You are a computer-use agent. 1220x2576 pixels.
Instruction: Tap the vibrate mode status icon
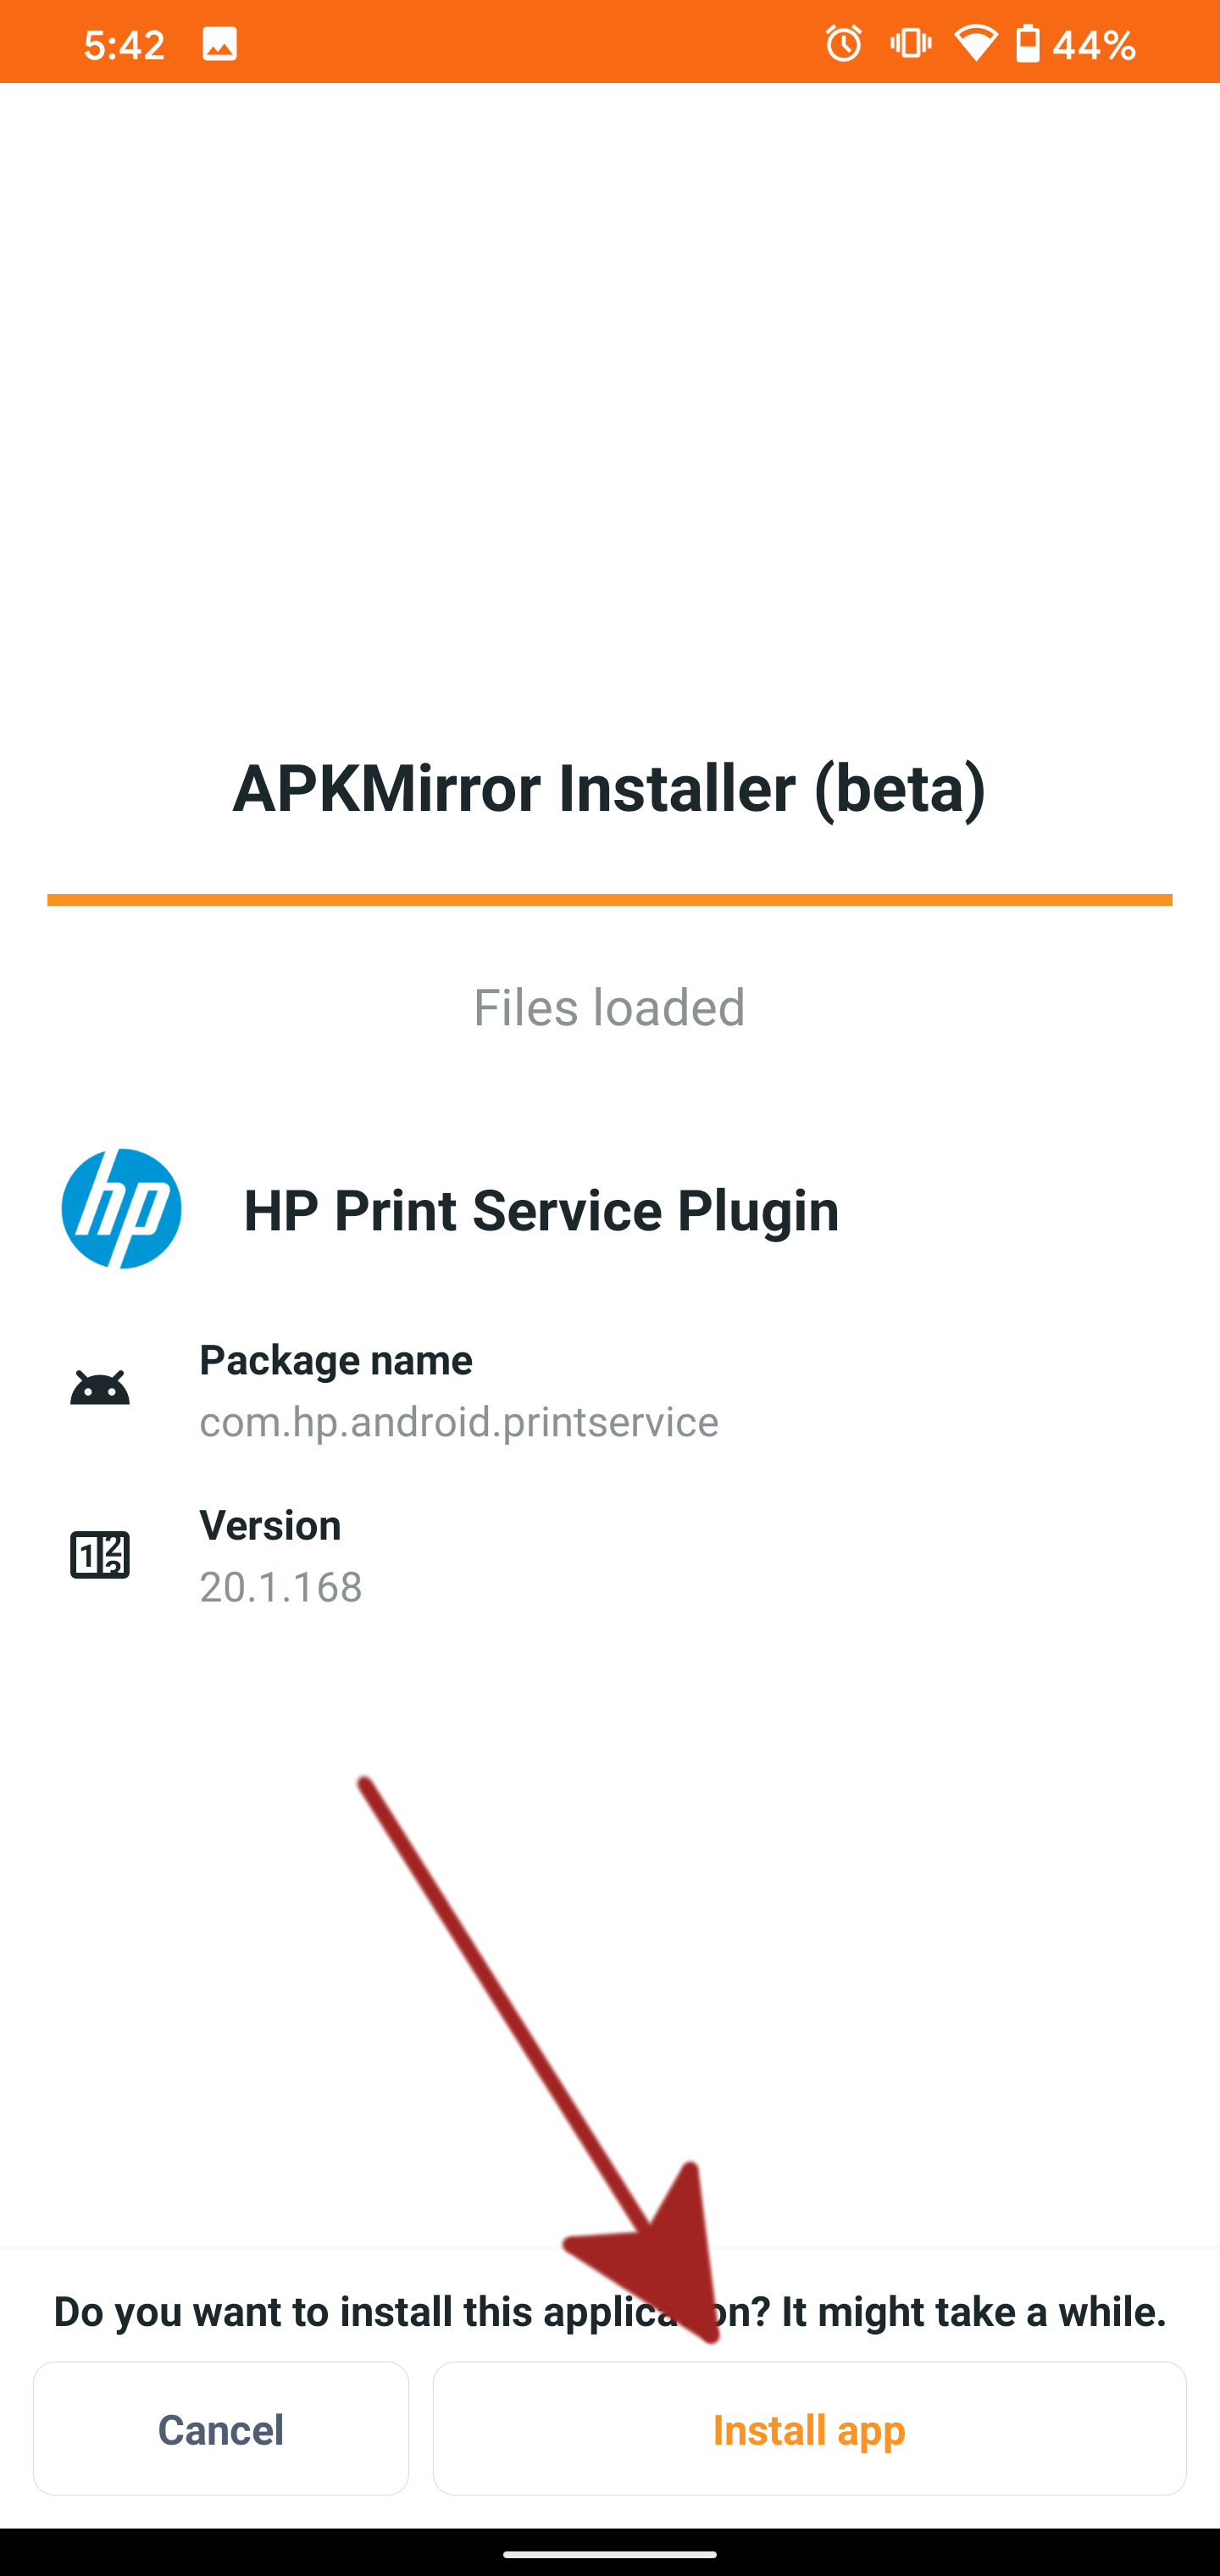click(910, 44)
